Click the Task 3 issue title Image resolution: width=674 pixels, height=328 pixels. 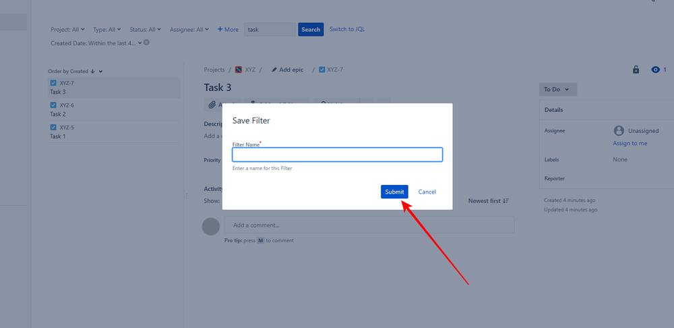218,87
